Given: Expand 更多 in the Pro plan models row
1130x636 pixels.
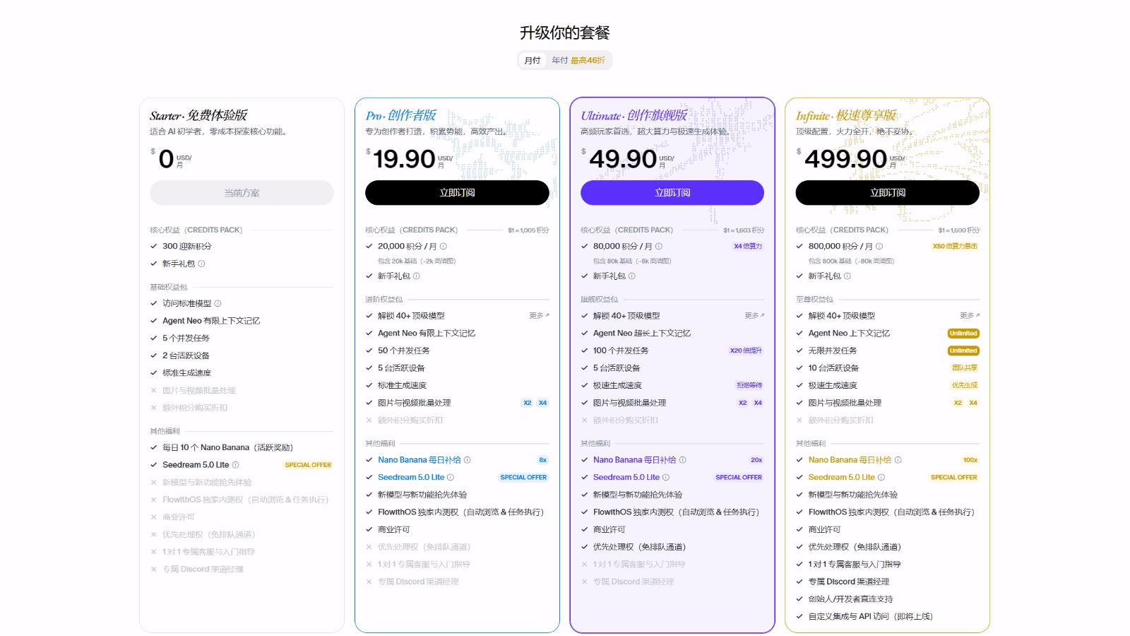Looking at the screenshot, I should pos(539,316).
